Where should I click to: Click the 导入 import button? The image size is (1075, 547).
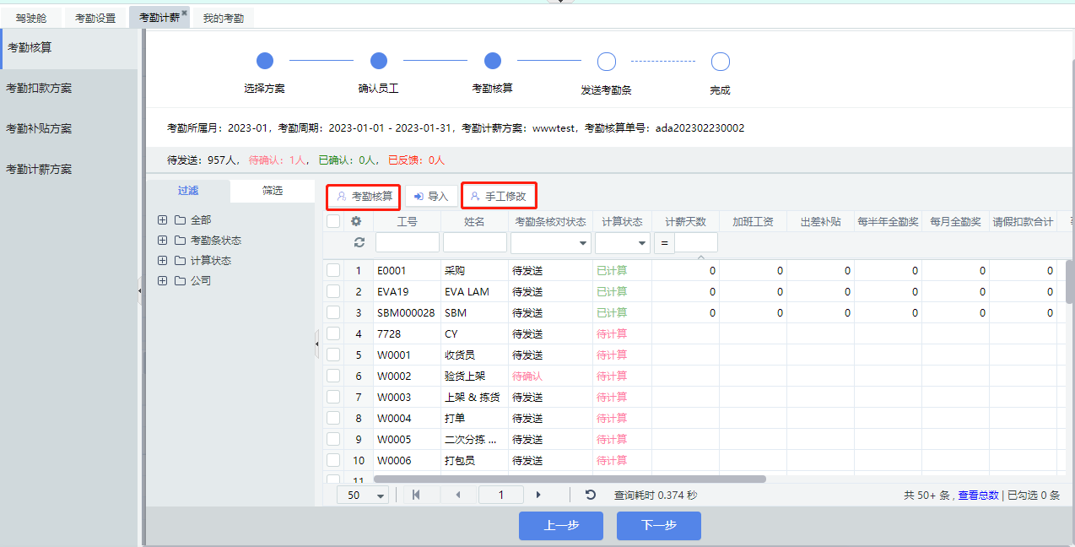(431, 197)
